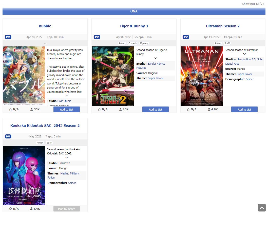Expand the Tiger & Bunny 2 synopsis chevron
This screenshot has width=268, height=248.
[156, 58]
